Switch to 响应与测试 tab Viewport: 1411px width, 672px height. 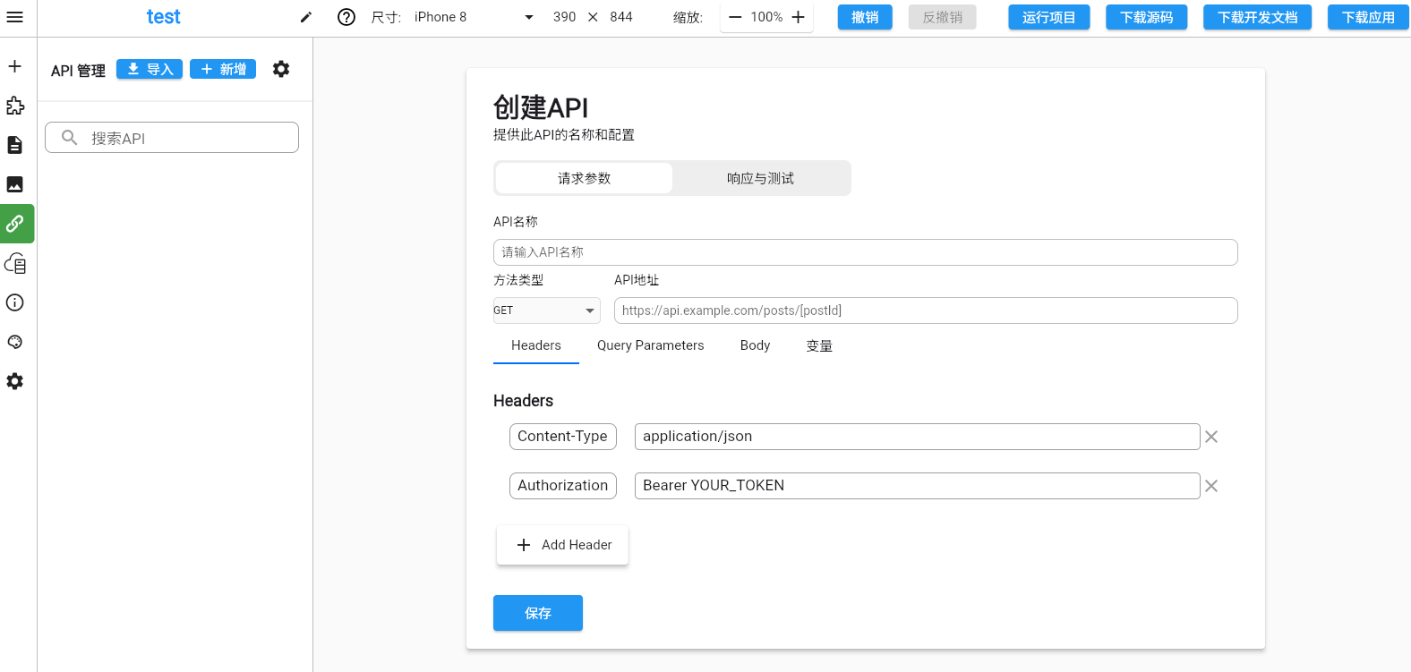760,178
